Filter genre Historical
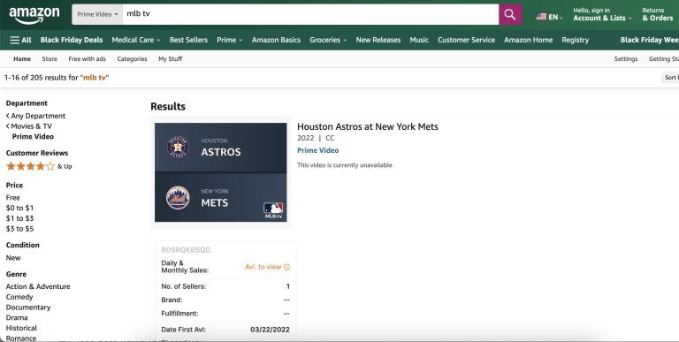Screen dimensions: 679x342 click(21, 328)
